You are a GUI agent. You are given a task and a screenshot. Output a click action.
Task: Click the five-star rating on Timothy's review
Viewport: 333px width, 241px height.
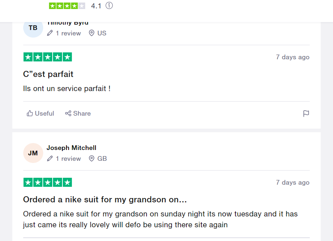click(48, 57)
